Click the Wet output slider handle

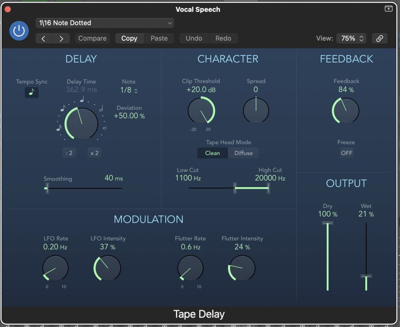(x=366, y=276)
